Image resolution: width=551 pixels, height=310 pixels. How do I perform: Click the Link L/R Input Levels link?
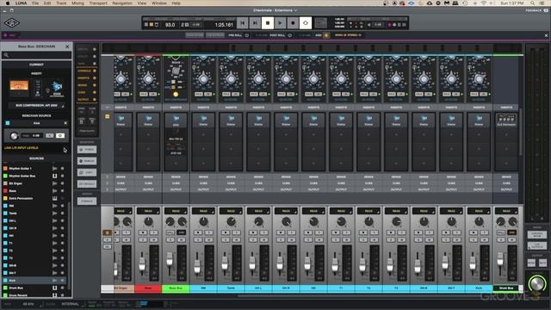coord(21,148)
